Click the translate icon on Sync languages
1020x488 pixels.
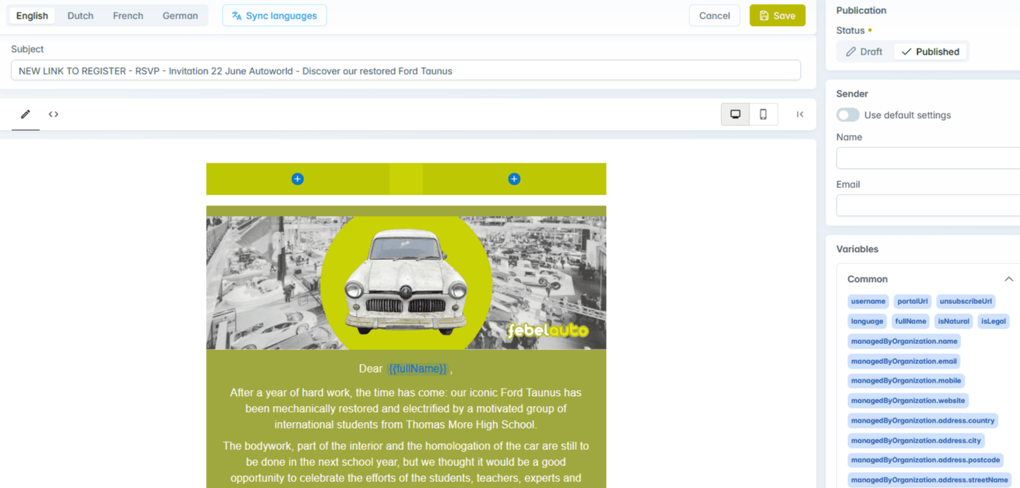(237, 15)
